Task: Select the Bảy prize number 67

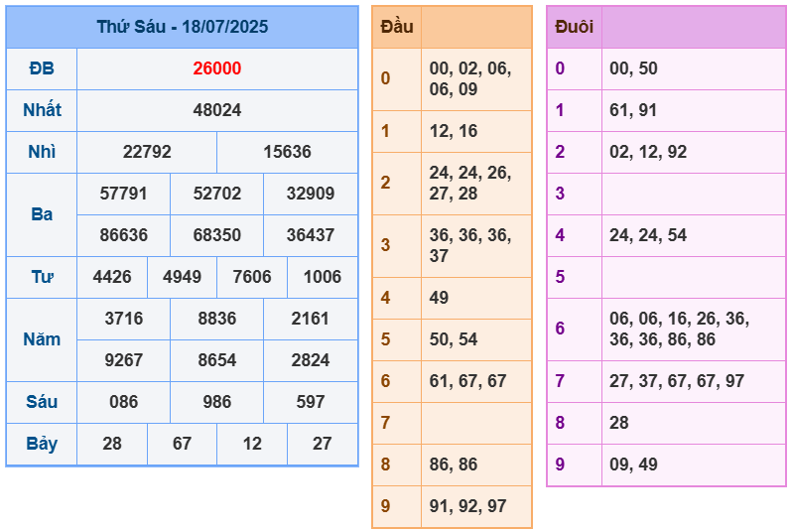Action: coord(182,444)
